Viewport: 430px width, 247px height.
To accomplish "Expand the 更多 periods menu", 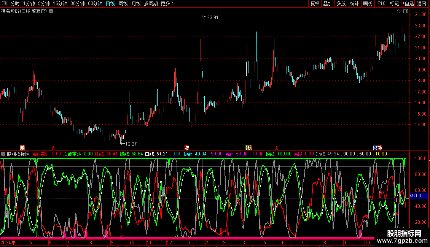I will coord(167,3).
